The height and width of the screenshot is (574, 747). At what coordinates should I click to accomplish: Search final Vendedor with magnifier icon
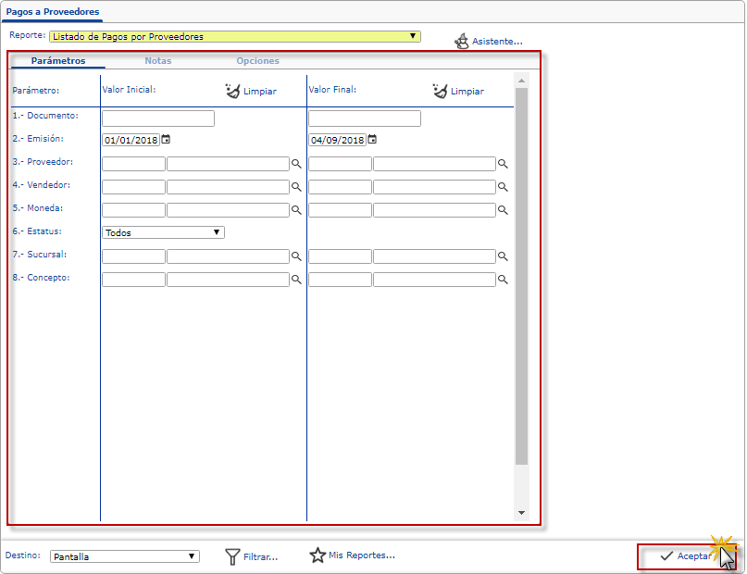point(504,187)
